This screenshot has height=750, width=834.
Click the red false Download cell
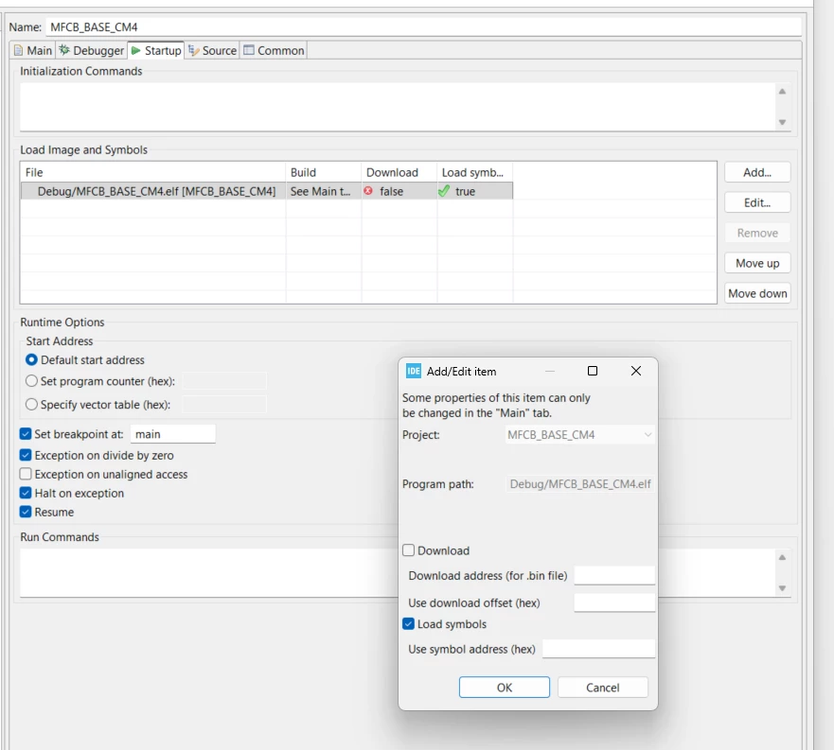[399, 191]
